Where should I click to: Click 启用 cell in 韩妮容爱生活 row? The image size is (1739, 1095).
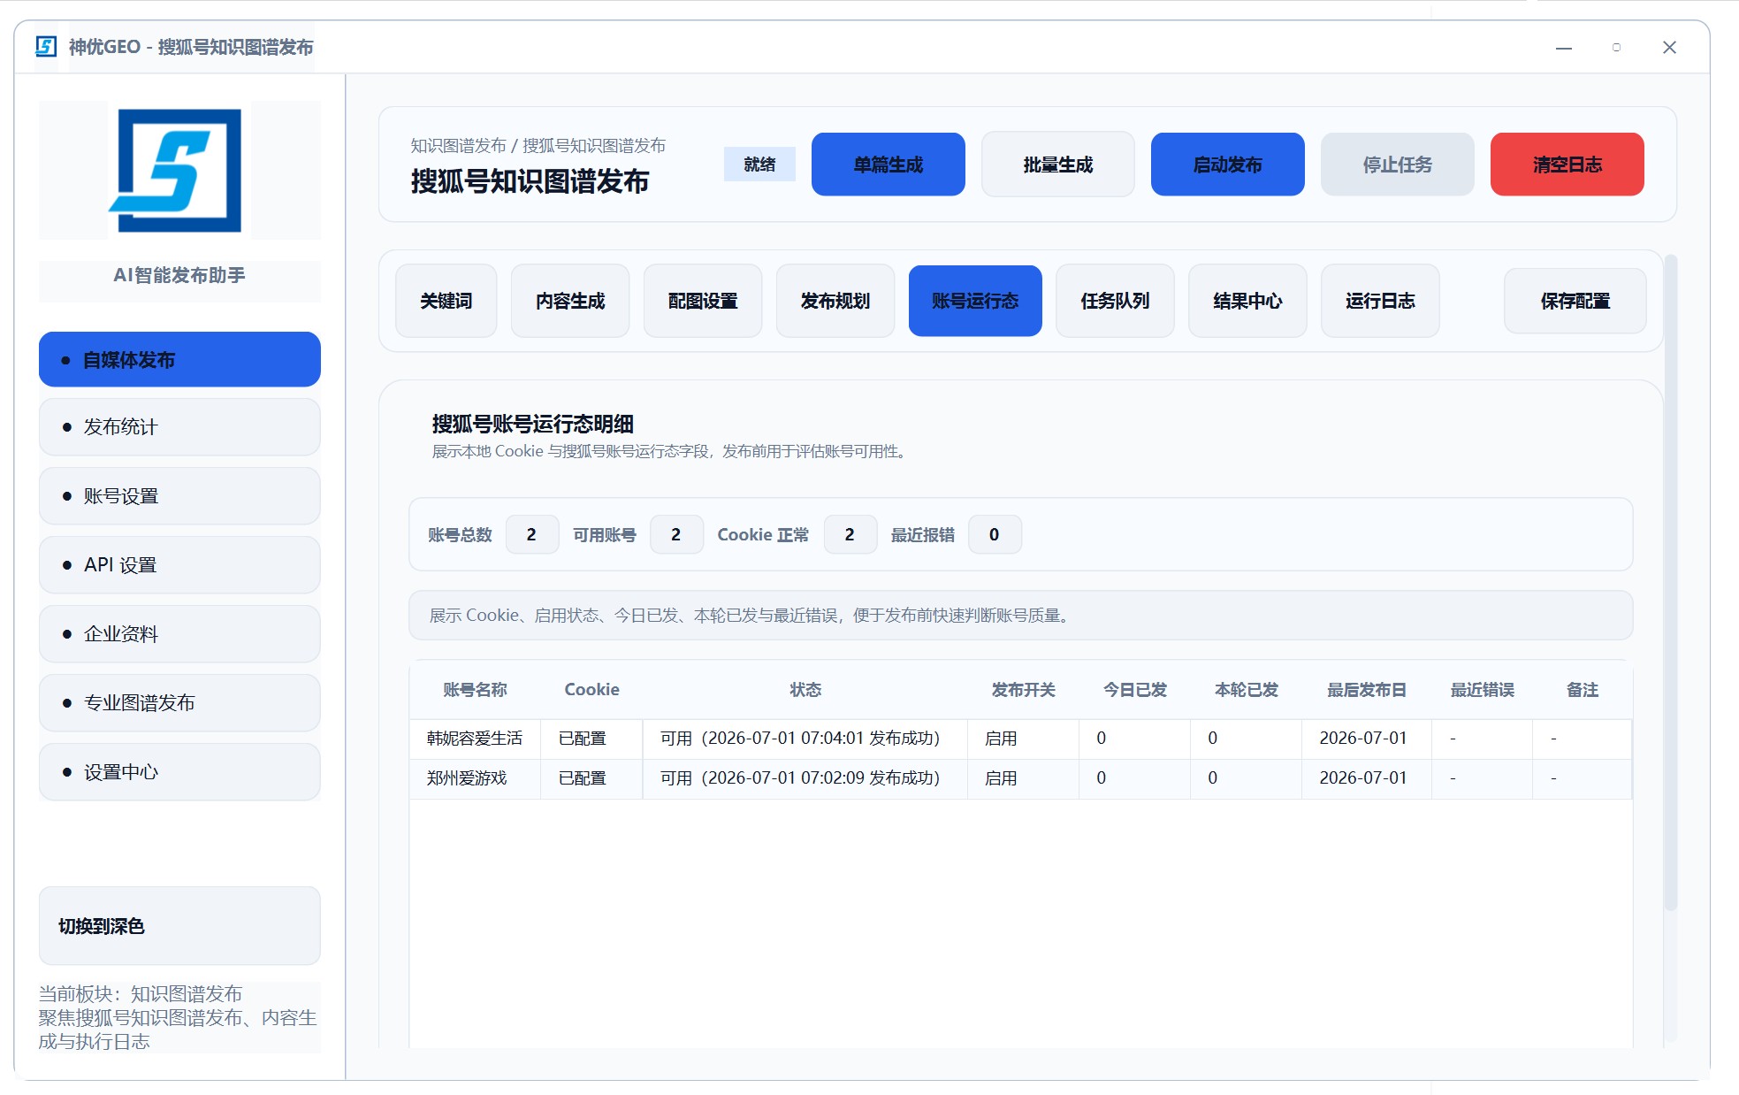(1023, 739)
